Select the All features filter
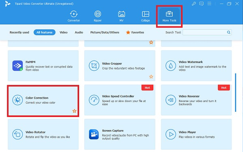The width and height of the screenshot is (243, 152). click(x=45, y=32)
